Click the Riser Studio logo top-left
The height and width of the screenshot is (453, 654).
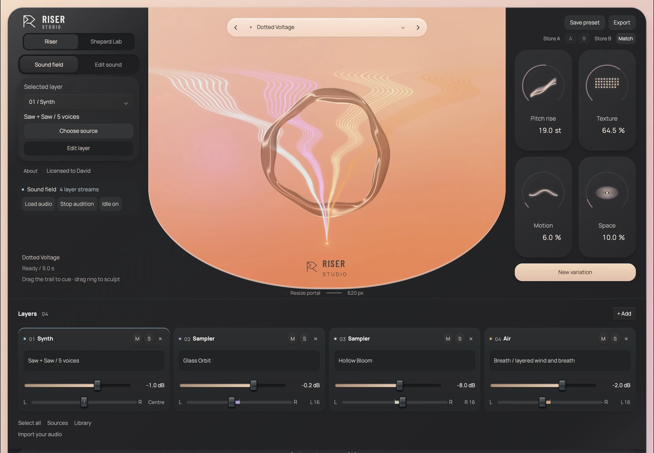[x=44, y=22]
